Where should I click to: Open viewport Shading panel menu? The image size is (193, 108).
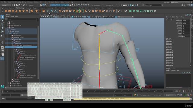click(46, 15)
